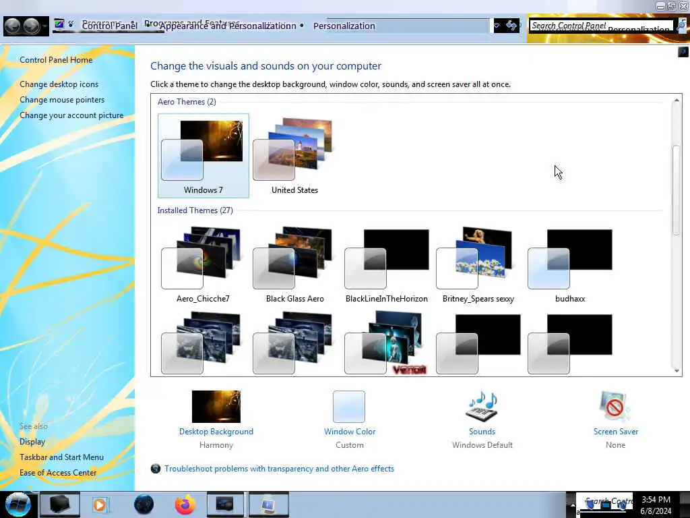Open the dark globe taskbar icon
This screenshot has height=518, width=690.
[144, 505]
